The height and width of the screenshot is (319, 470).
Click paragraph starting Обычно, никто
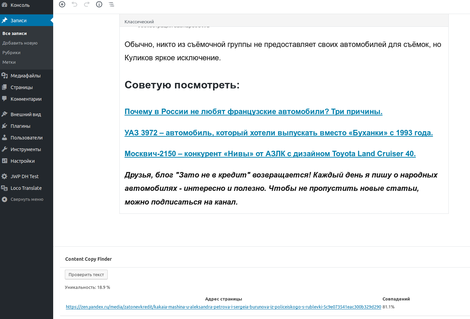click(283, 51)
